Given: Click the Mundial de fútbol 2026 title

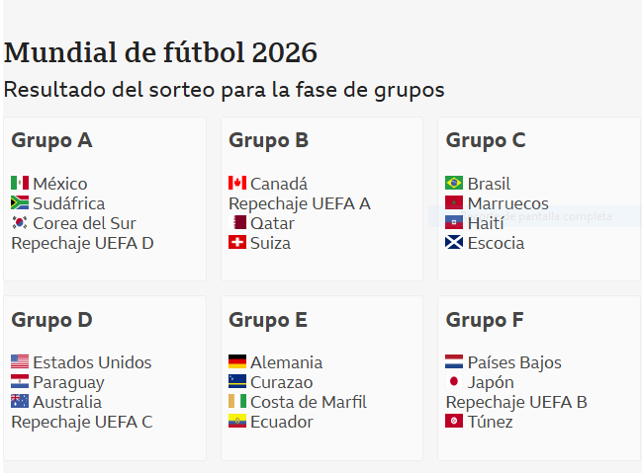Looking at the screenshot, I should coord(160,52).
